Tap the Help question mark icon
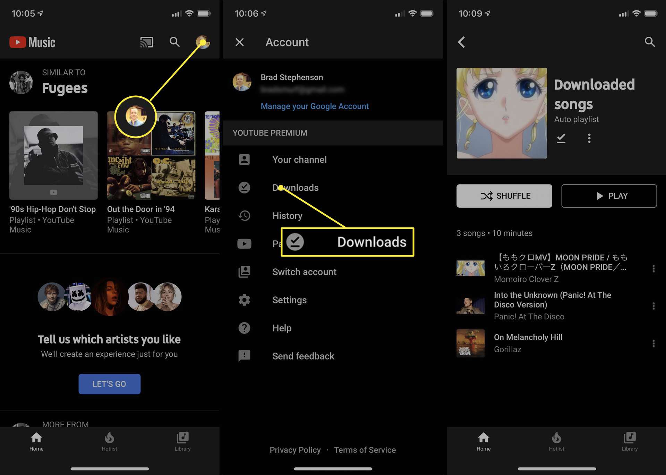 (244, 328)
